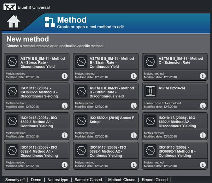
Task: View info for Method A1 Continous Yielding
Action: coord(65,135)
